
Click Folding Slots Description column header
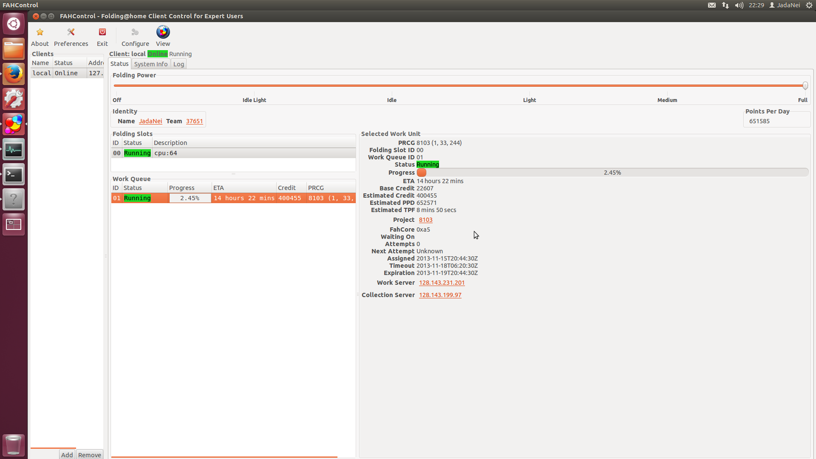click(254, 143)
